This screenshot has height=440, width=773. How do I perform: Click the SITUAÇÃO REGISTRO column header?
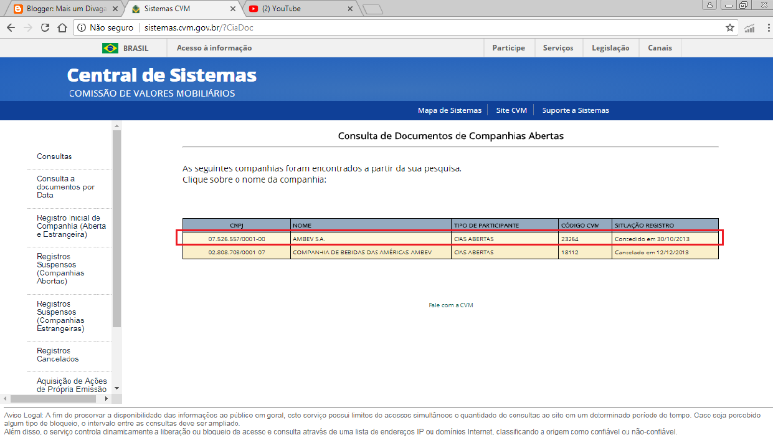665,225
